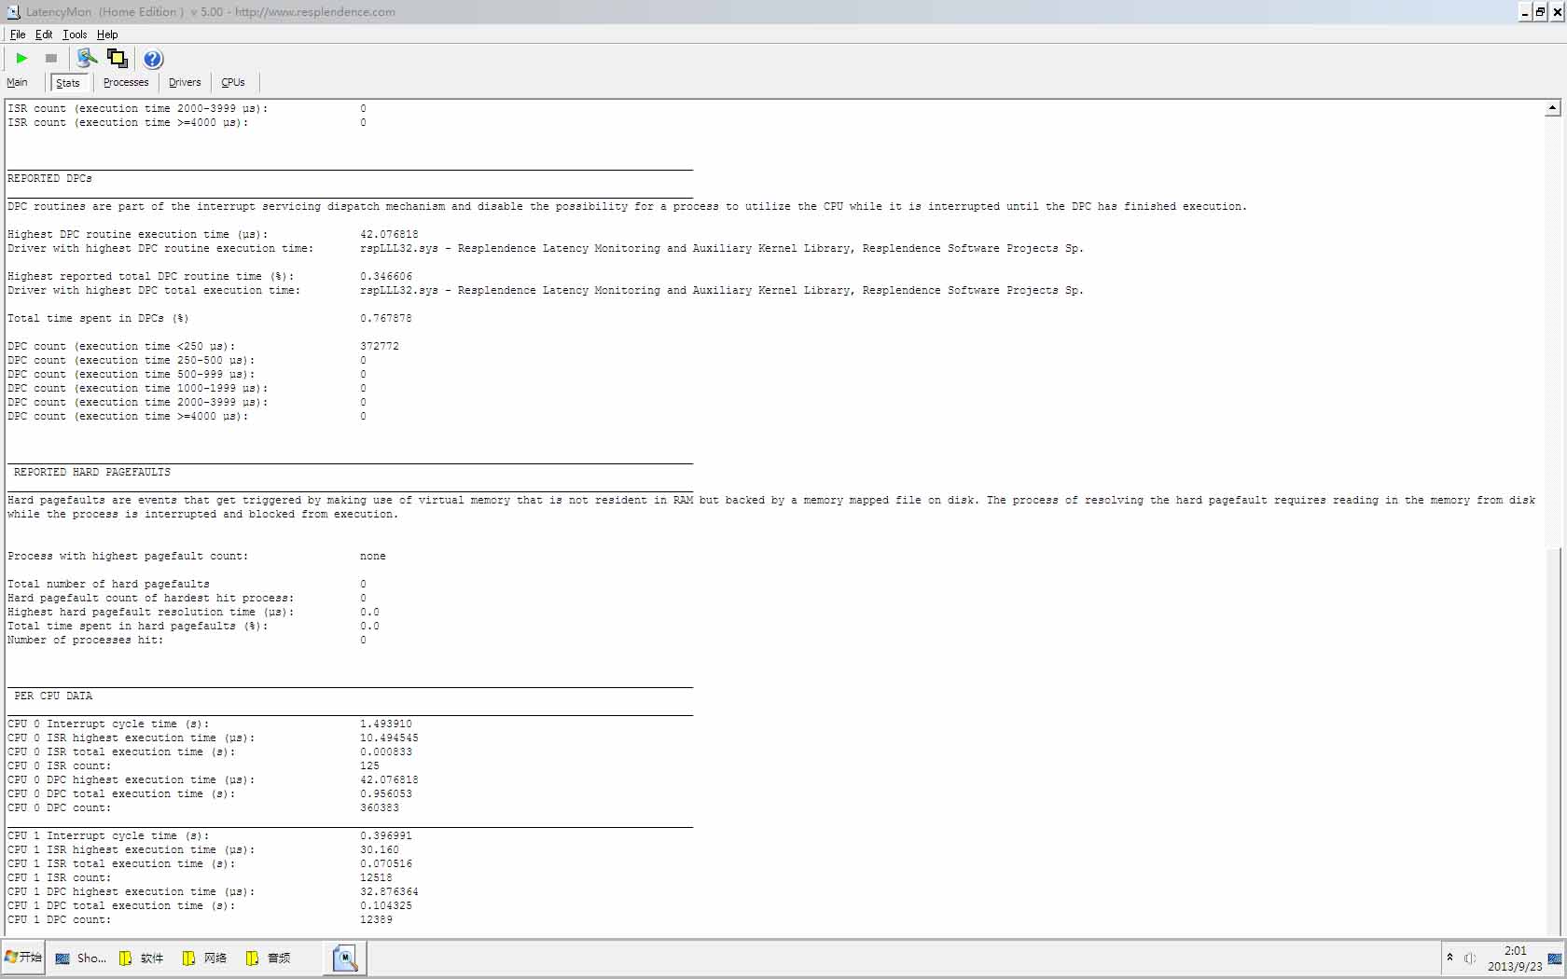
Task: Click the overlapping yellow squares toolbar icon
Action: coord(118,58)
